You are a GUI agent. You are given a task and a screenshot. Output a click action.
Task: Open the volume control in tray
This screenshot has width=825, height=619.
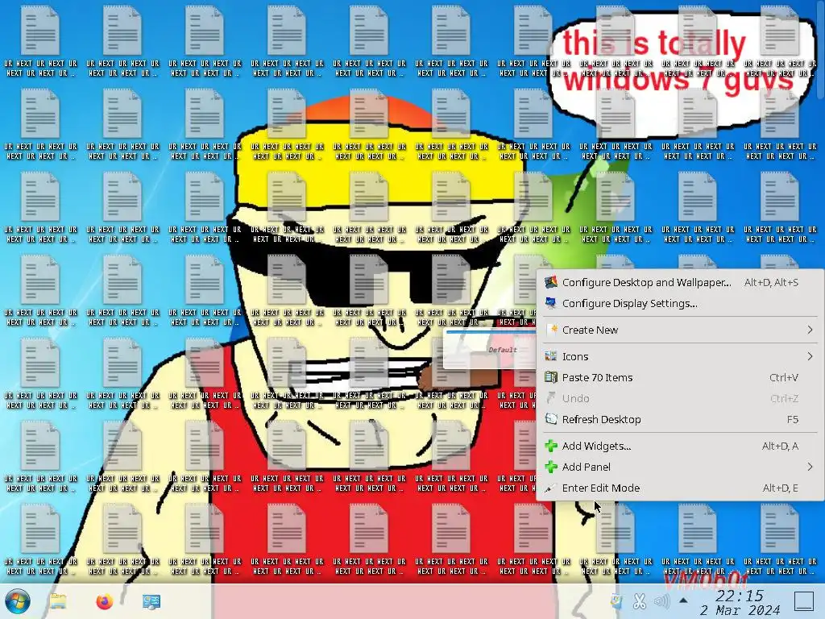(662, 601)
